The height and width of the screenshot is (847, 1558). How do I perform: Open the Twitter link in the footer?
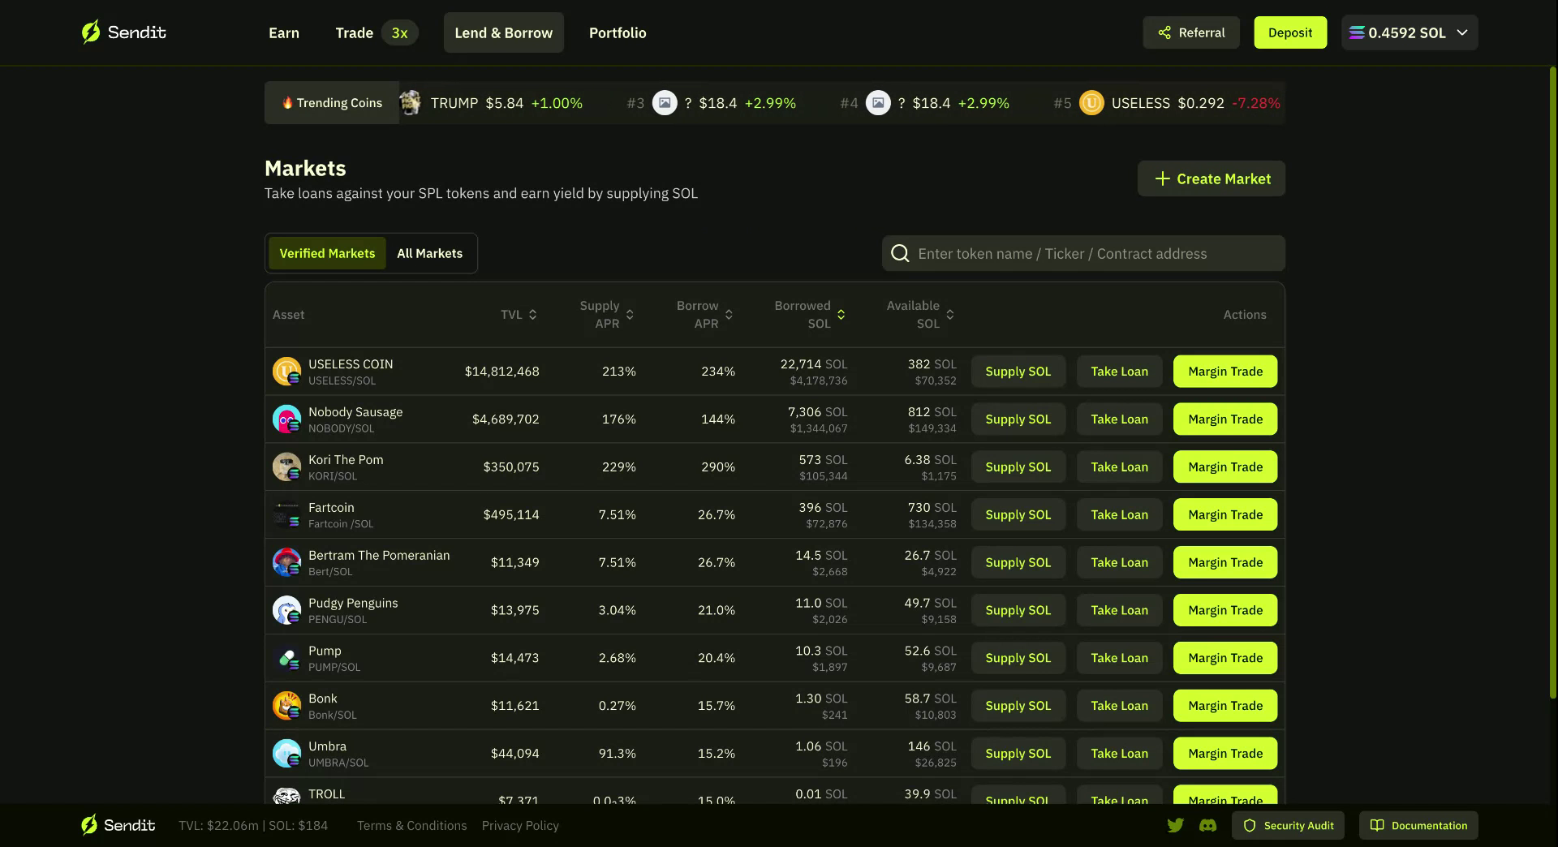[1175, 826]
